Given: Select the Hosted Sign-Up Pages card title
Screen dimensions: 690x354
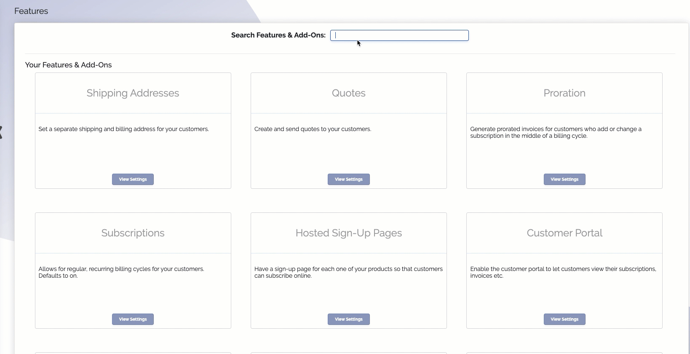Looking at the screenshot, I should point(349,233).
